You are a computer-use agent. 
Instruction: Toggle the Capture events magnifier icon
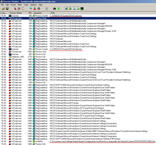[x=15, y=9]
